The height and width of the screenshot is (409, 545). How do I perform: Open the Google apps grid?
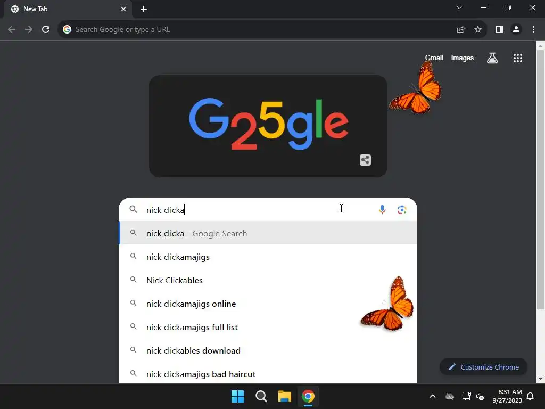[x=518, y=58]
